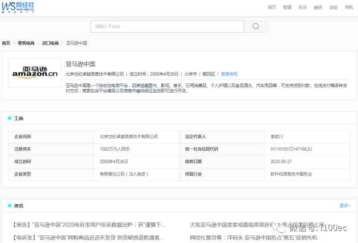This screenshot has width=358, height=243.
Task: Click the 亚马逊中国 platform title
Action: (80, 64)
